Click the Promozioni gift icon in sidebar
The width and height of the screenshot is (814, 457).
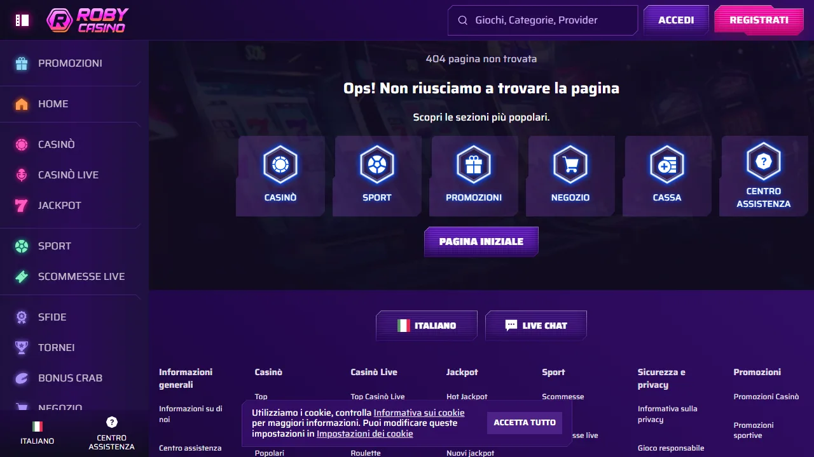click(22, 63)
